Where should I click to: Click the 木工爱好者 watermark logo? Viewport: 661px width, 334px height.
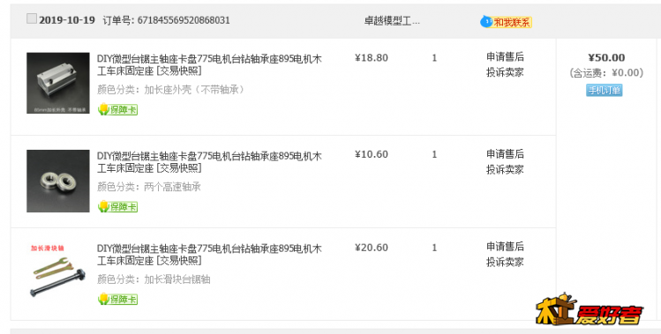pyautogui.click(x=590, y=309)
